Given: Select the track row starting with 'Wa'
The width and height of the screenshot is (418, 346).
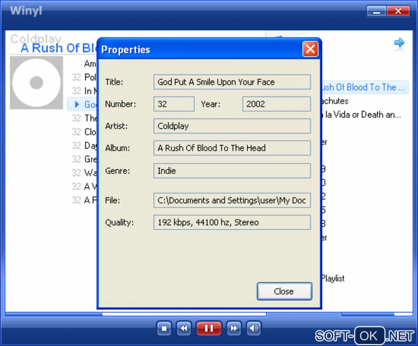Looking at the screenshot, I should [84, 173].
